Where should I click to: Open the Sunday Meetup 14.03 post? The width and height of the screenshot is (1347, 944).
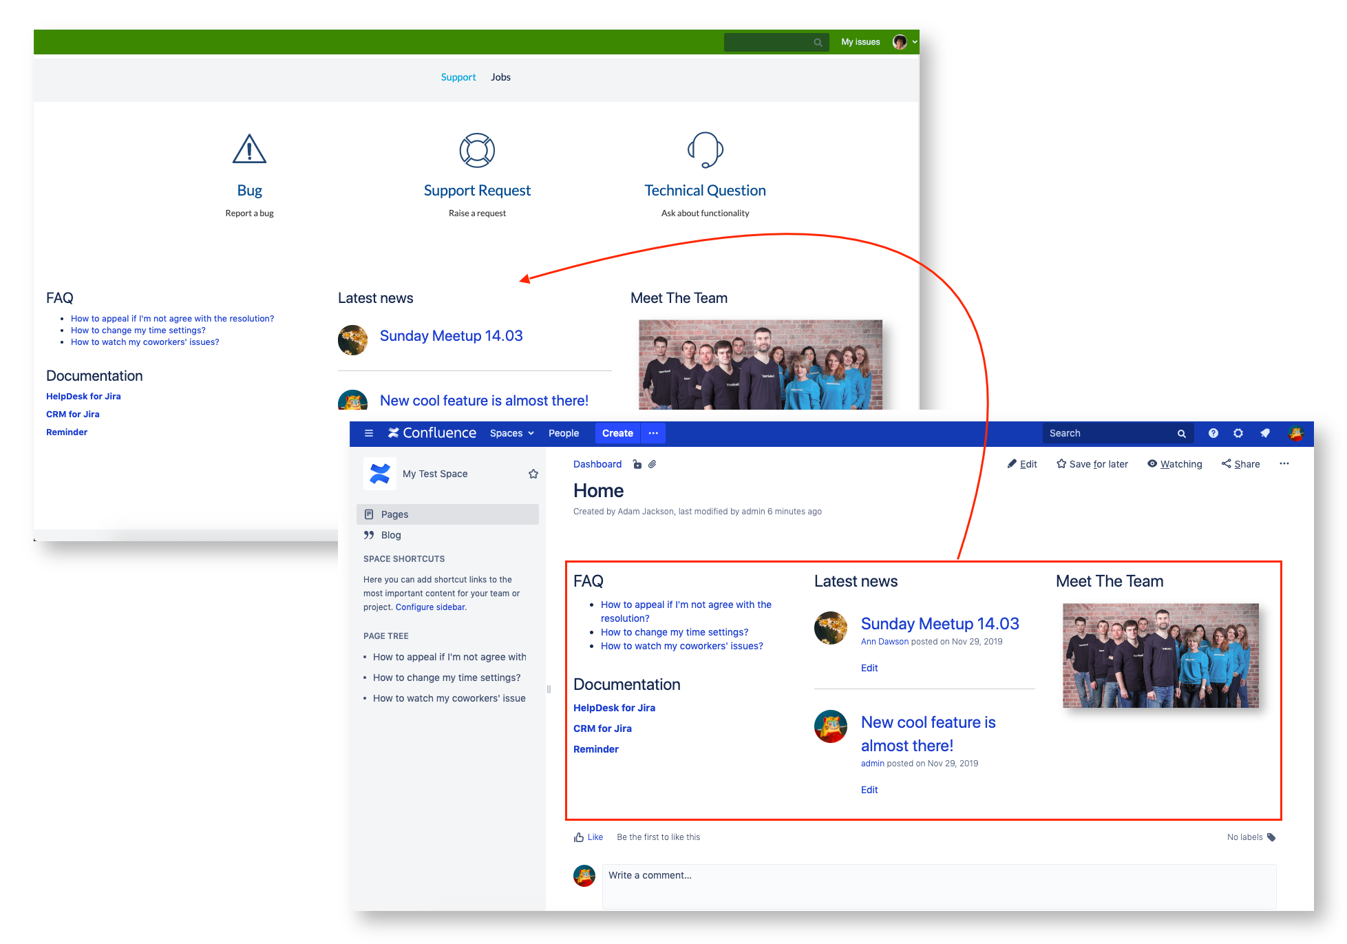940,623
